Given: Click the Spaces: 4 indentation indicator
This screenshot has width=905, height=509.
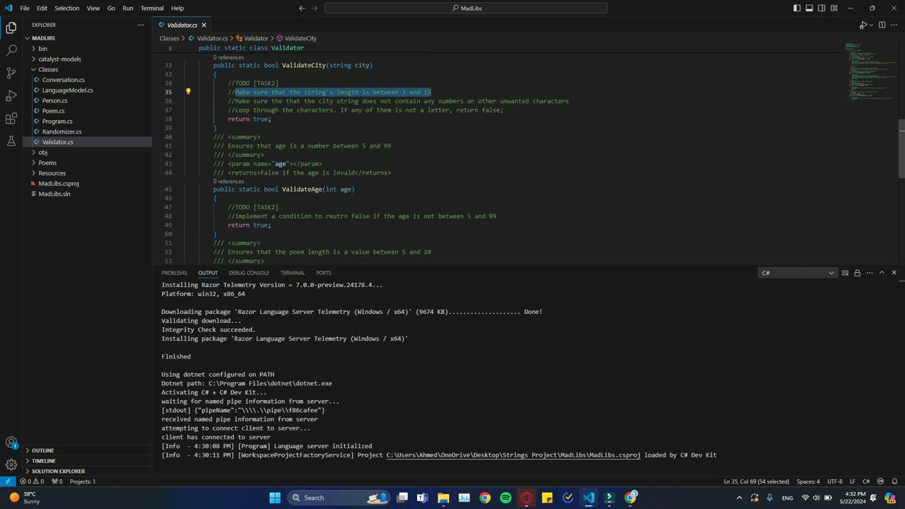Looking at the screenshot, I should [x=808, y=481].
